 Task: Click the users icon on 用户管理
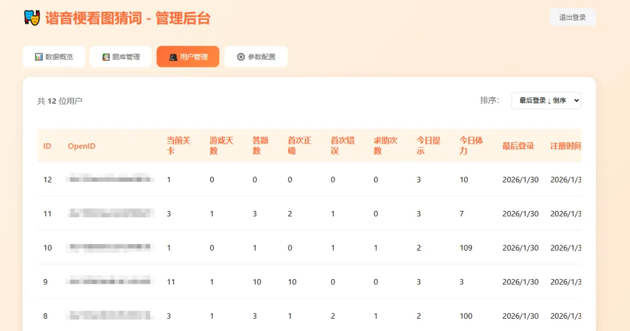point(173,57)
